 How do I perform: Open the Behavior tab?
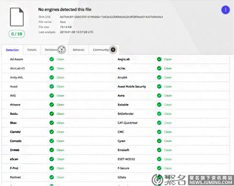click(x=79, y=50)
